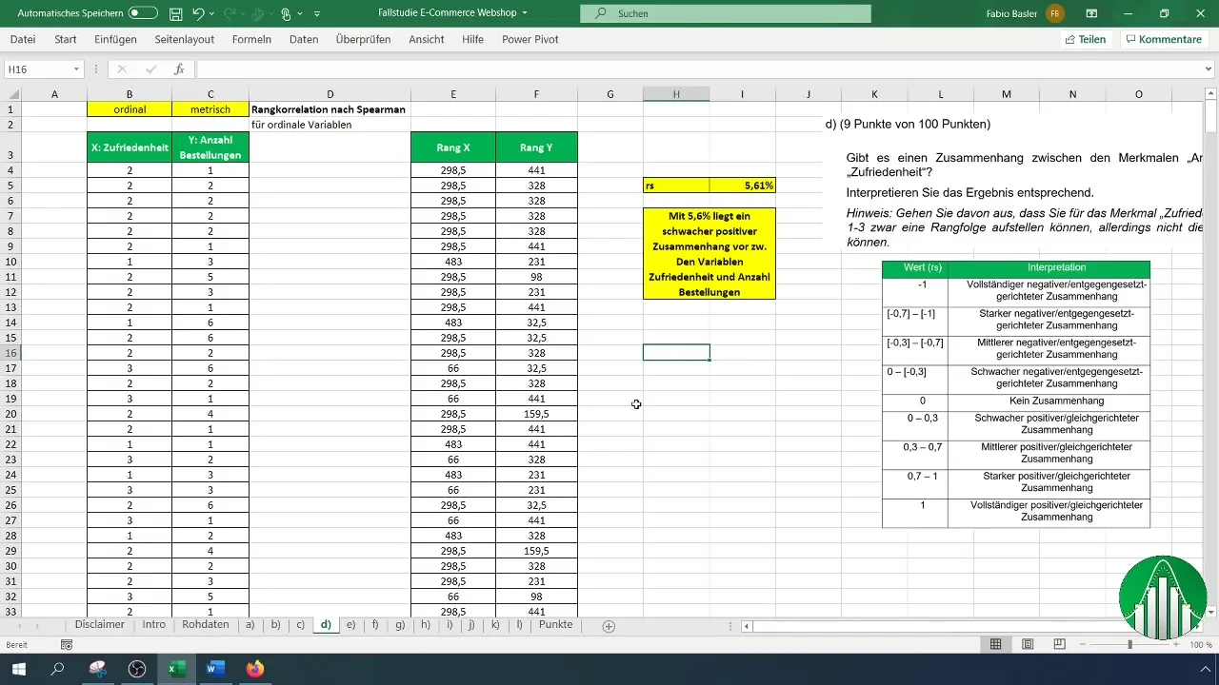
Task: Open the Name Box dropdown arrow
Action: (x=76, y=69)
